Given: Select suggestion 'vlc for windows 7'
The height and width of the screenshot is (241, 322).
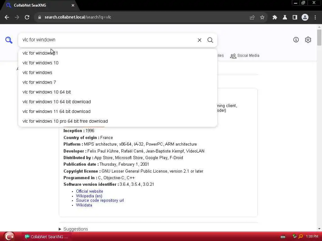Looking at the screenshot, I should pyautogui.click(x=118, y=83).
